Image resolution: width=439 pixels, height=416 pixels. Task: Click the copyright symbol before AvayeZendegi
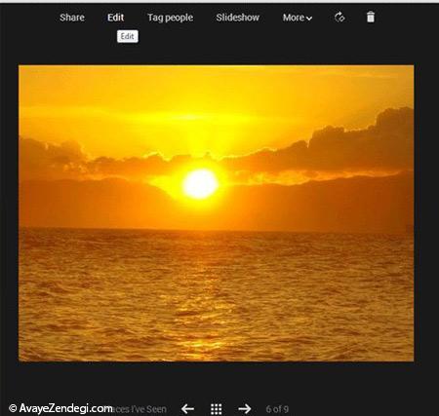(x=13, y=408)
